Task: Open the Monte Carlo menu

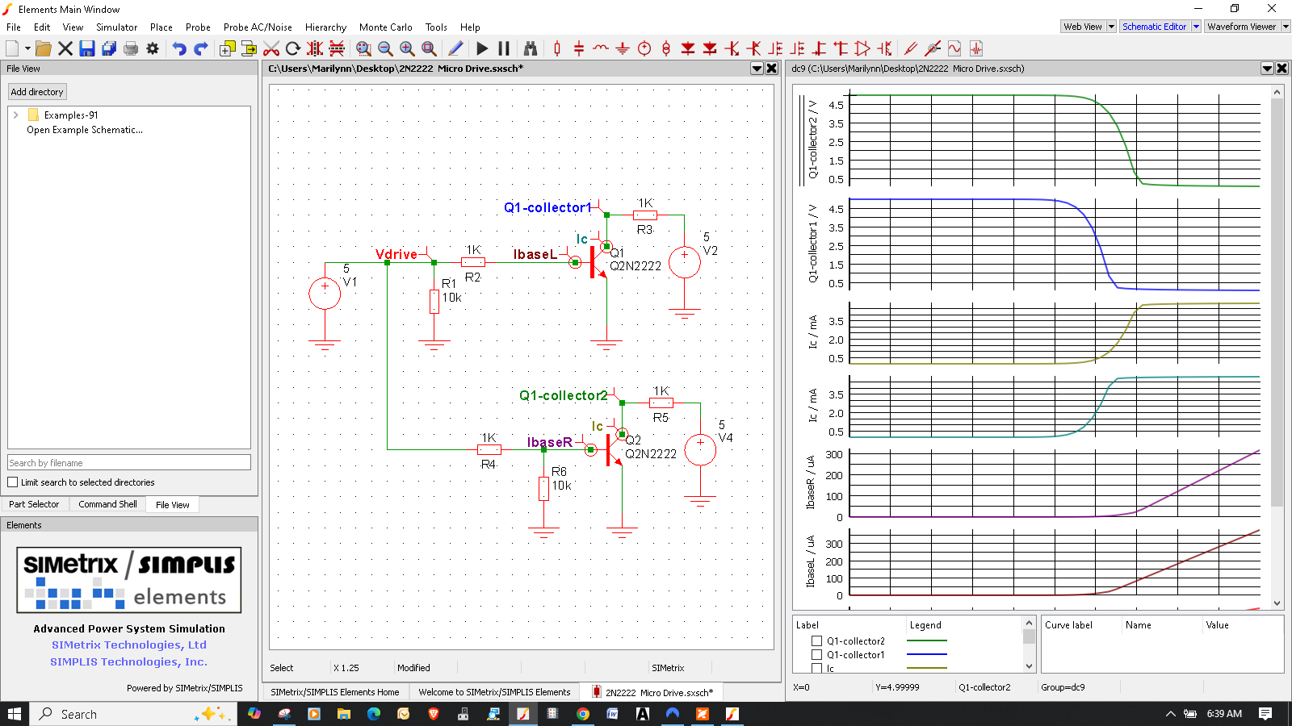Action: tap(386, 27)
